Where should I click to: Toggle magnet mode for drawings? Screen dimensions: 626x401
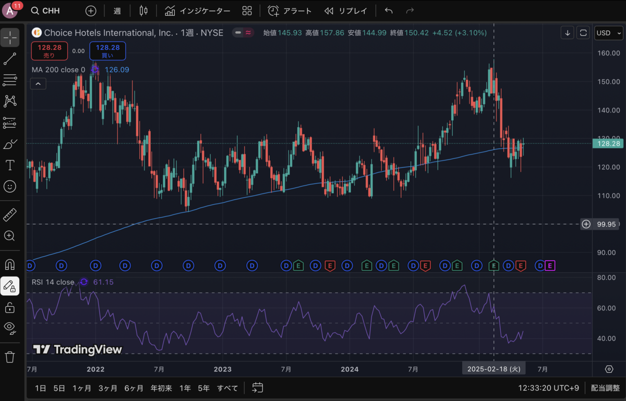coord(10,264)
